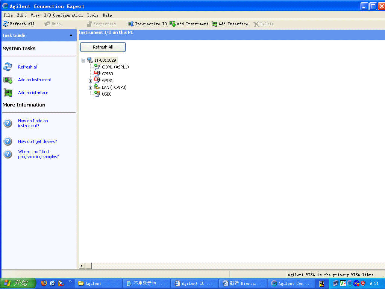Image resolution: width=385 pixels, height=289 pixels.
Task: Click the 'Refresh all' link
Action: click(x=28, y=67)
